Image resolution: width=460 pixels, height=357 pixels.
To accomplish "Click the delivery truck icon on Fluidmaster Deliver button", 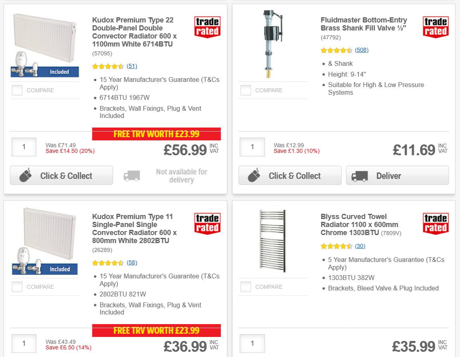I will tap(360, 176).
